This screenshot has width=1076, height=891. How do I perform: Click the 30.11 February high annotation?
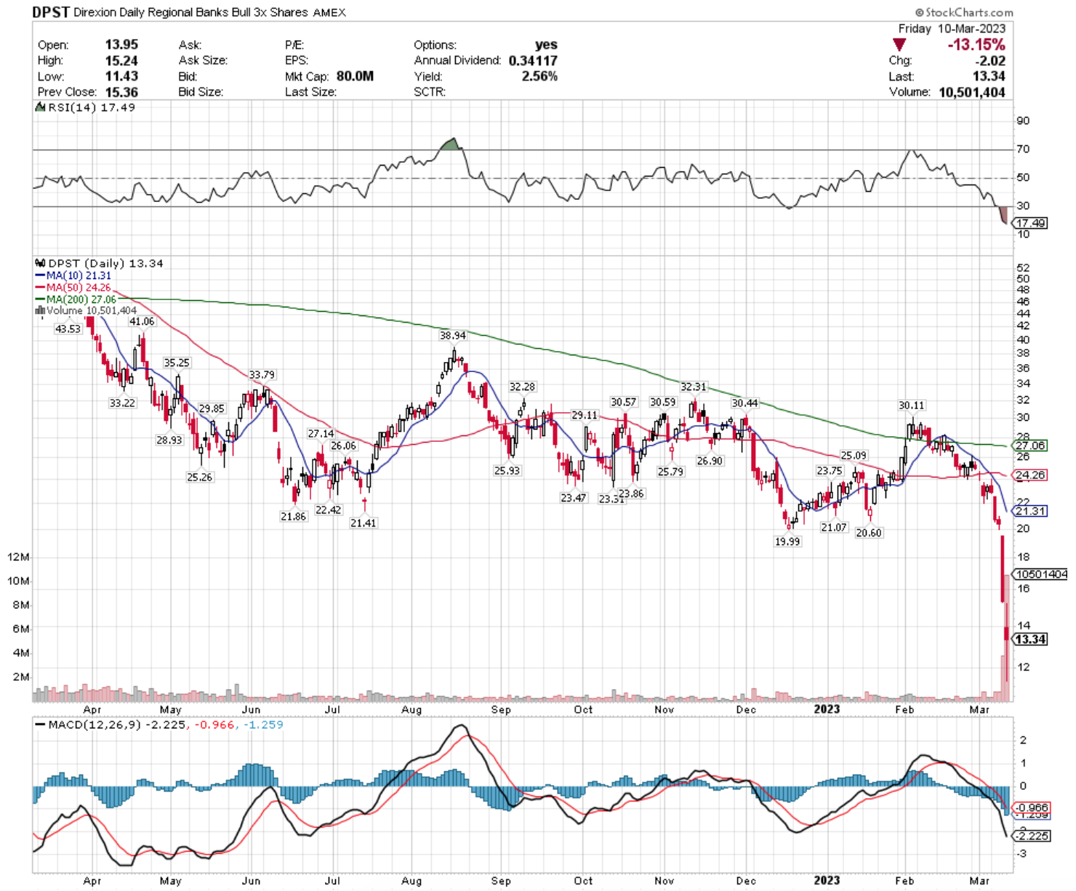coord(912,406)
